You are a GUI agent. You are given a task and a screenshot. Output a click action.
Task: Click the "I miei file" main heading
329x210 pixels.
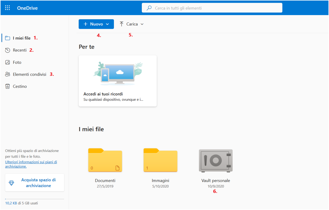click(x=91, y=129)
